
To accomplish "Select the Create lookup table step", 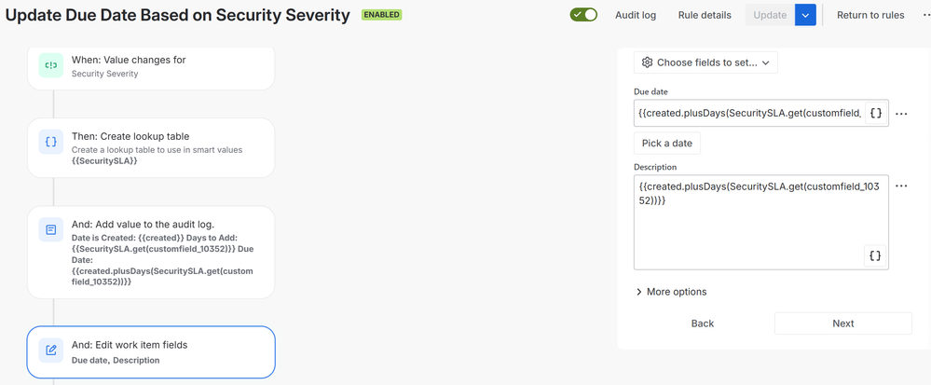I will click(x=151, y=147).
